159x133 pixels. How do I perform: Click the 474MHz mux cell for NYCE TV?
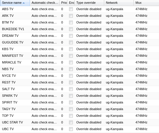point(141,76)
